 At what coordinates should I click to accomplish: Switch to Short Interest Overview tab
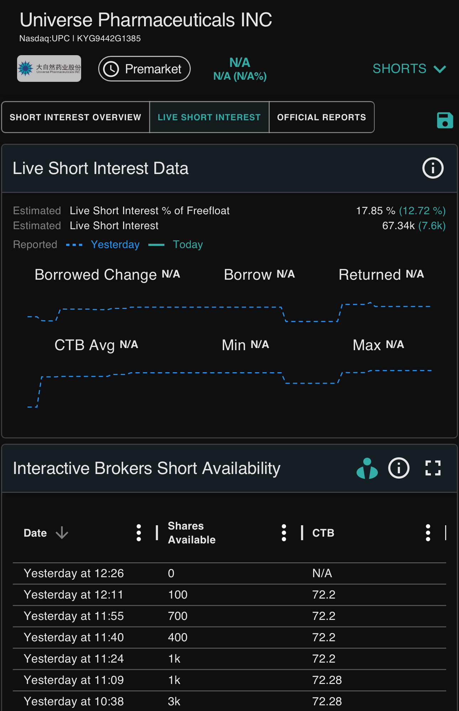[x=75, y=117]
